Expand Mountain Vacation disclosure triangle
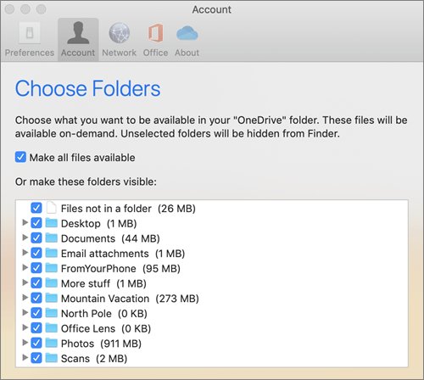Viewport: 424px width, 380px height. click(x=25, y=298)
